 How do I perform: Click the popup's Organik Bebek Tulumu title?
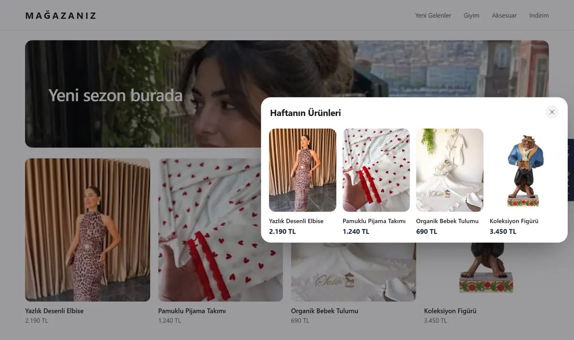tap(447, 221)
